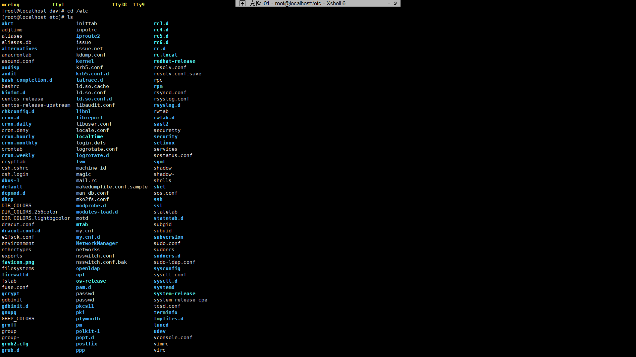This screenshot has width=636, height=357.
Task: Click the resolv.conf.save file name
Action: tap(177, 74)
